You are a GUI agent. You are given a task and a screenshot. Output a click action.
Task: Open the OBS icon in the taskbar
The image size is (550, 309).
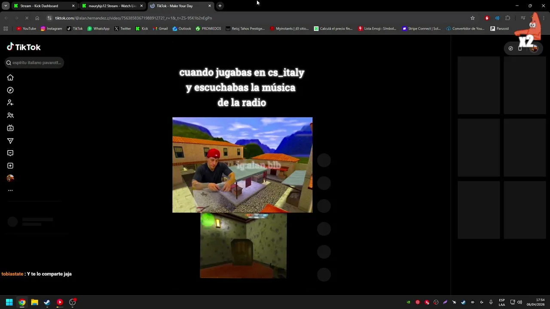[72, 302]
